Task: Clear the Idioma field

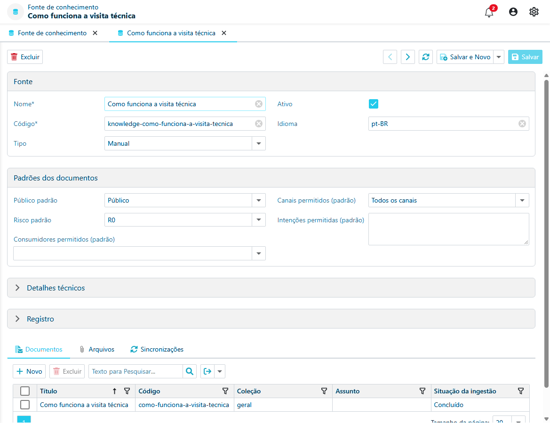Action: tap(522, 124)
